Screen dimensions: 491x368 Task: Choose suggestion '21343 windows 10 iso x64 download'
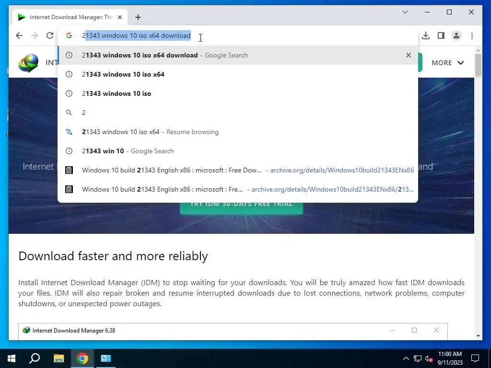[x=238, y=55]
